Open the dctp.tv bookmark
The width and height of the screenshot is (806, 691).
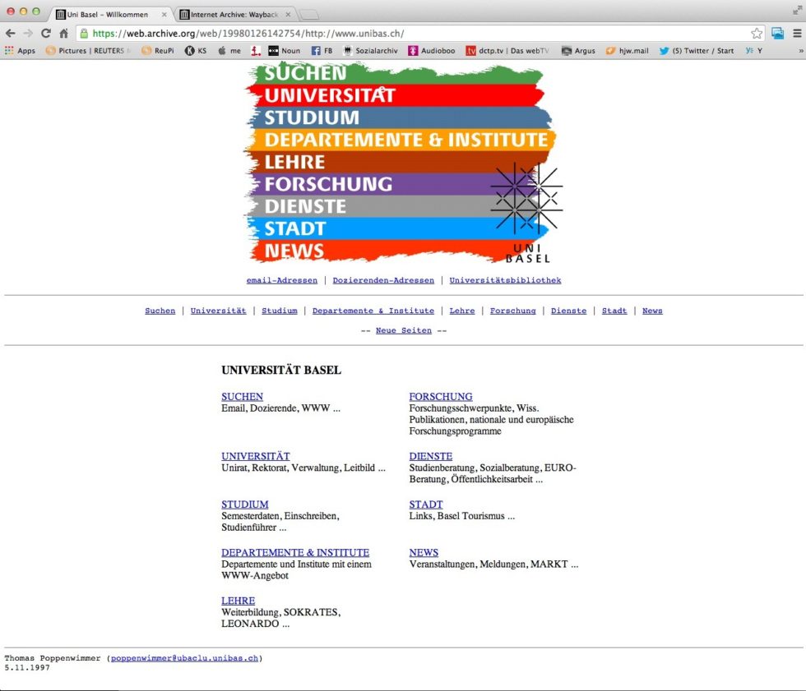click(508, 50)
